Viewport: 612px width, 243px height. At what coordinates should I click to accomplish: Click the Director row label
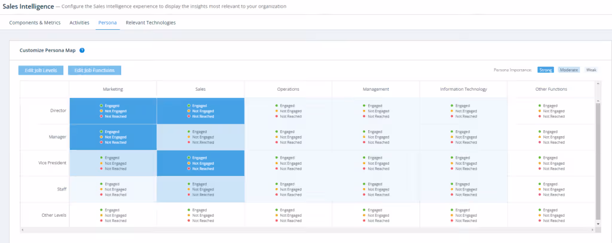(58, 111)
